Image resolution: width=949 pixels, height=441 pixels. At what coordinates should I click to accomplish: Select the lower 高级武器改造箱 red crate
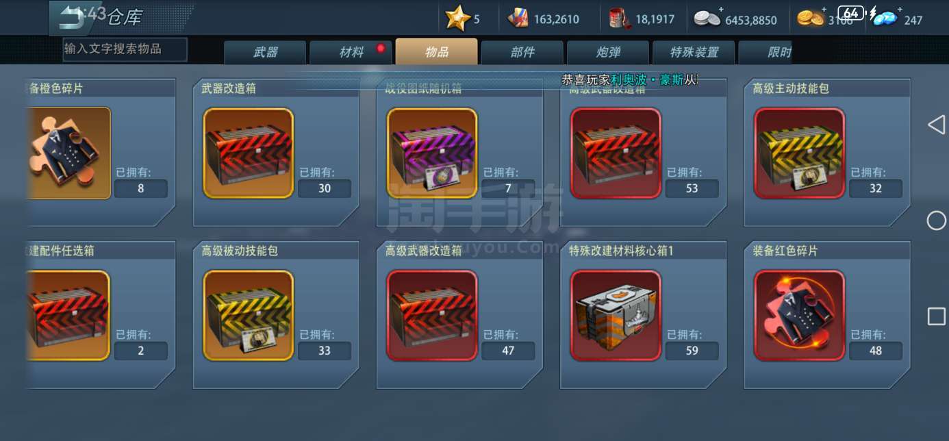point(432,316)
